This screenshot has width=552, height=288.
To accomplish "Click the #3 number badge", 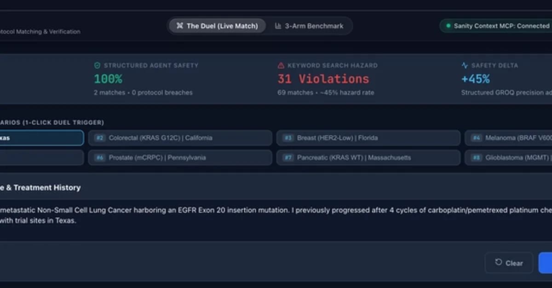I will 288,138.
